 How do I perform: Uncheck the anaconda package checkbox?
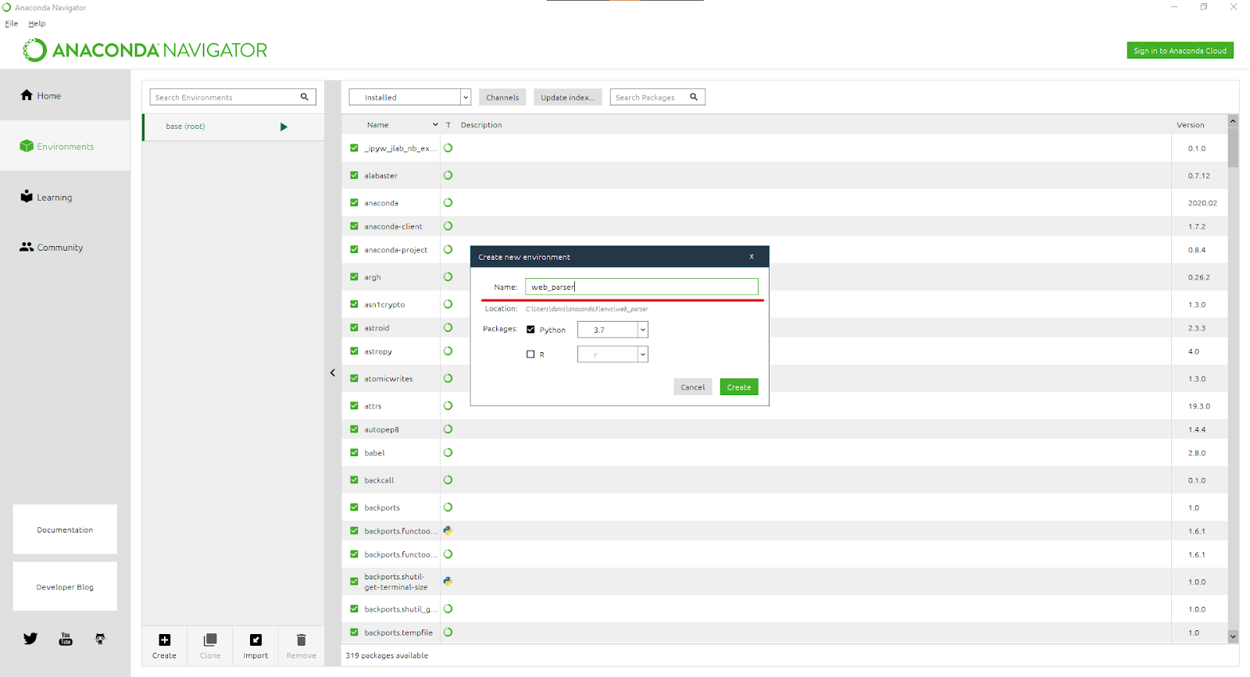(354, 202)
